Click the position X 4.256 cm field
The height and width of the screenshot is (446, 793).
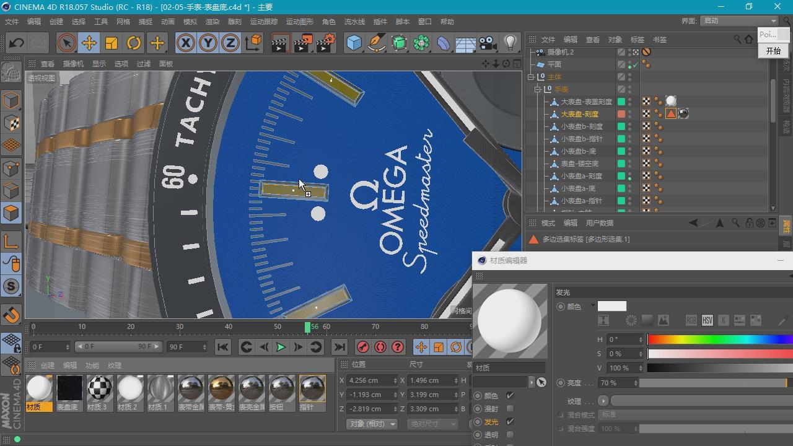pyautogui.click(x=372, y=380)
